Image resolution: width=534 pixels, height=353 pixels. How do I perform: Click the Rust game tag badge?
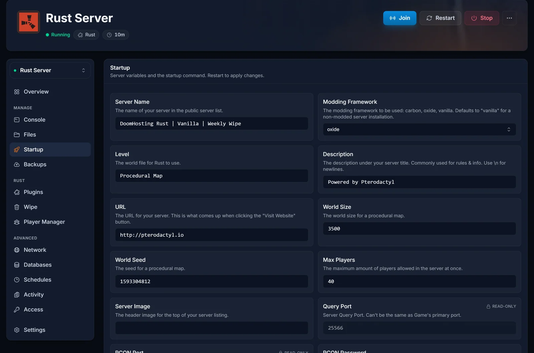86,35
